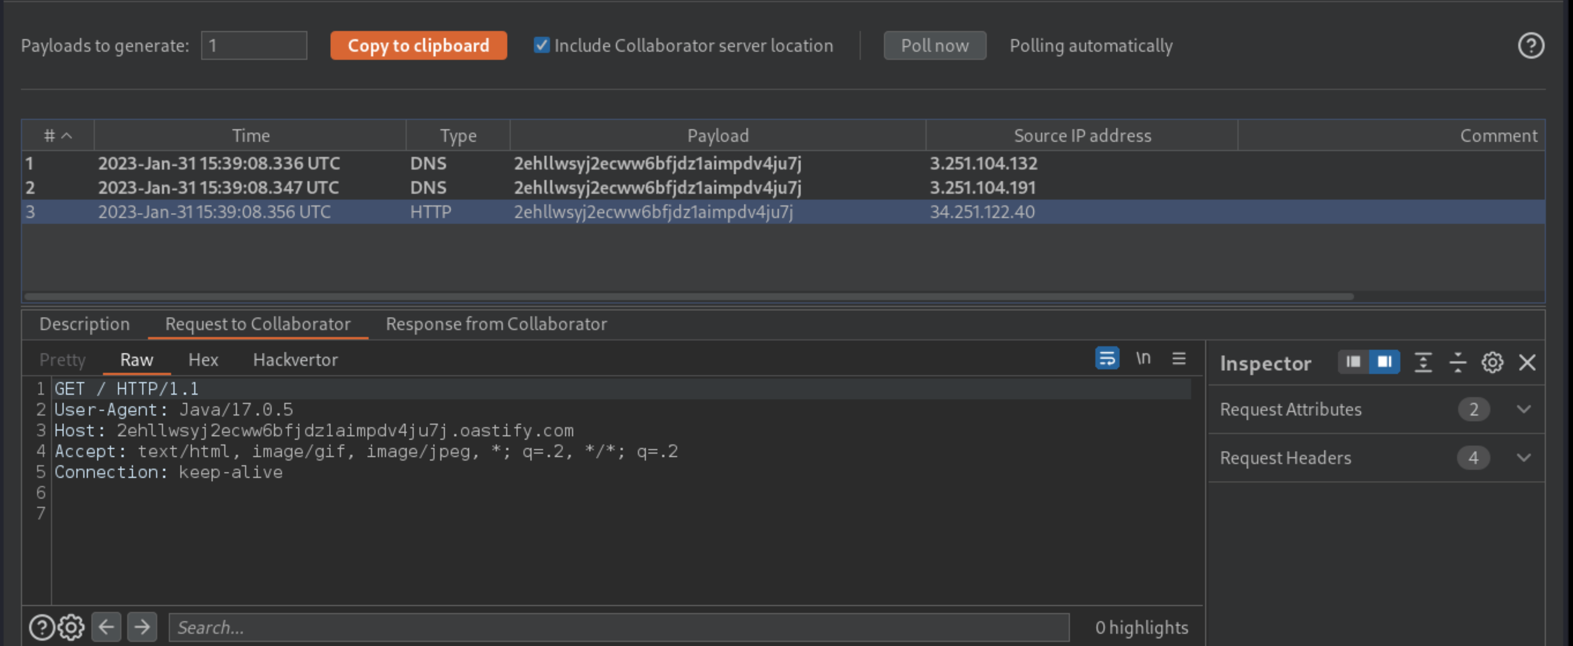Click Connection: keep-alive line
The height and width of the screenshot is (646, 1573).
(169, 472)
